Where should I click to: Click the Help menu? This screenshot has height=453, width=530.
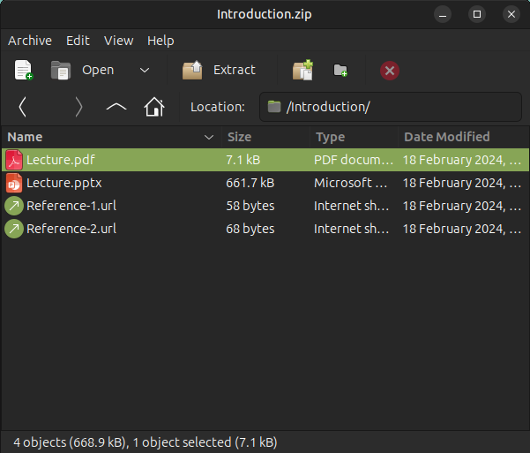(x=160, y=41)
